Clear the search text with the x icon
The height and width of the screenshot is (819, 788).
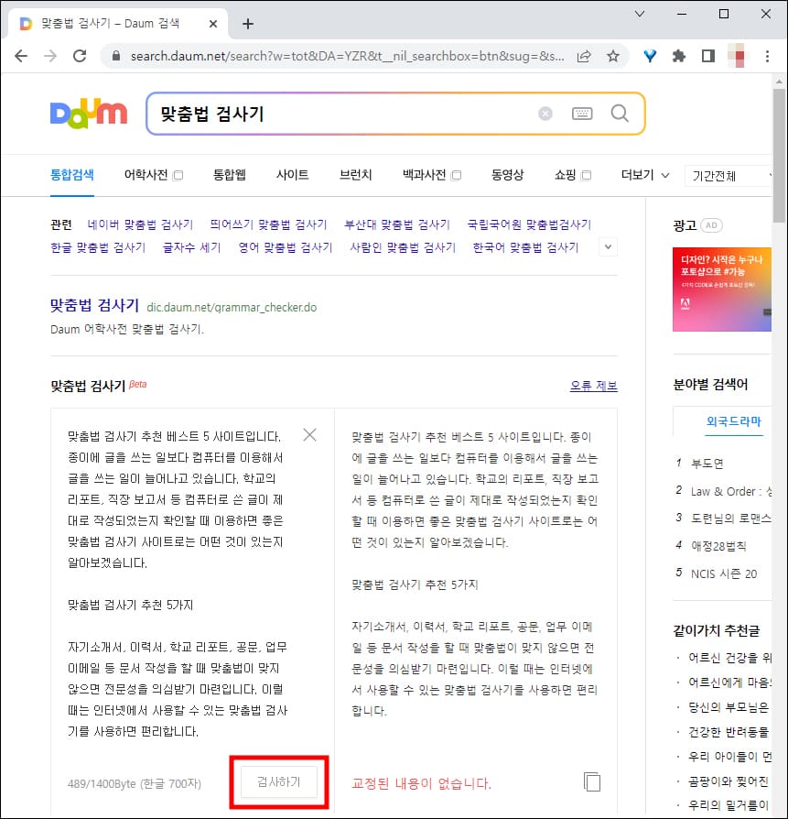[545, 112]
